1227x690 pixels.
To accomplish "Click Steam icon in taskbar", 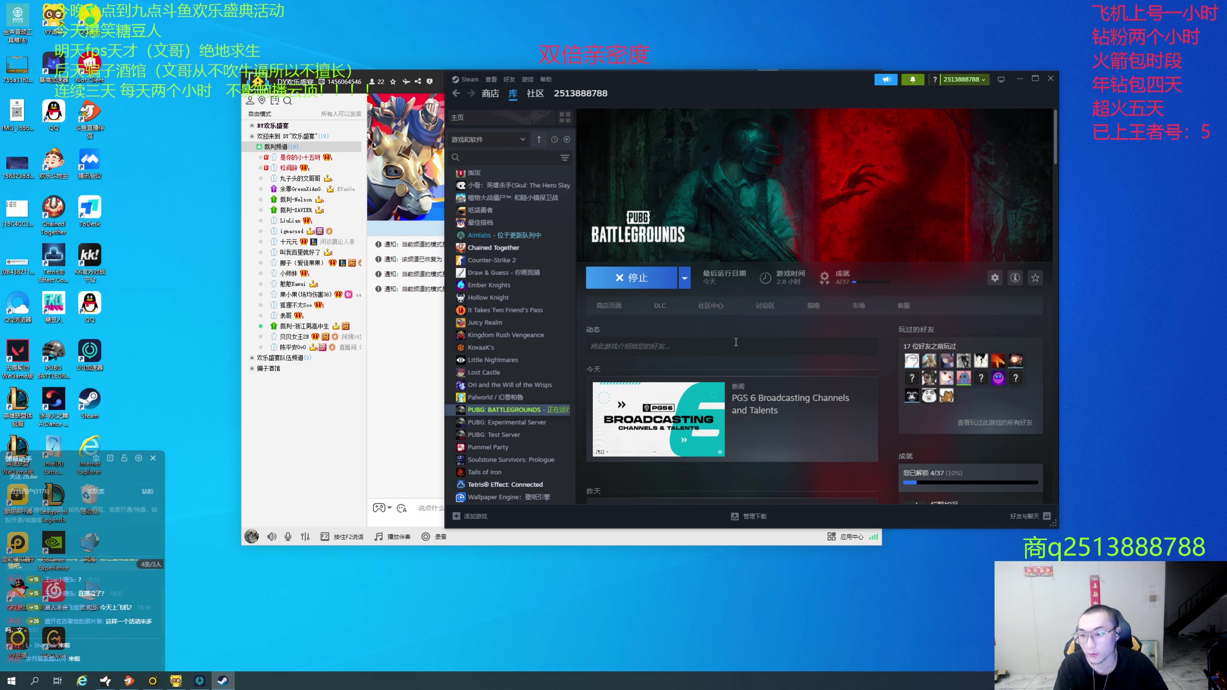I will [223, 680].
